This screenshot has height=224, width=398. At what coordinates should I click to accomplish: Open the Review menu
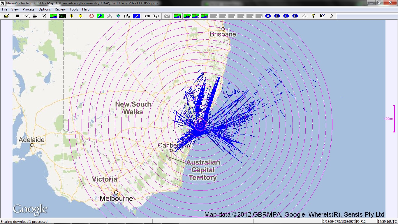point(60,9)
